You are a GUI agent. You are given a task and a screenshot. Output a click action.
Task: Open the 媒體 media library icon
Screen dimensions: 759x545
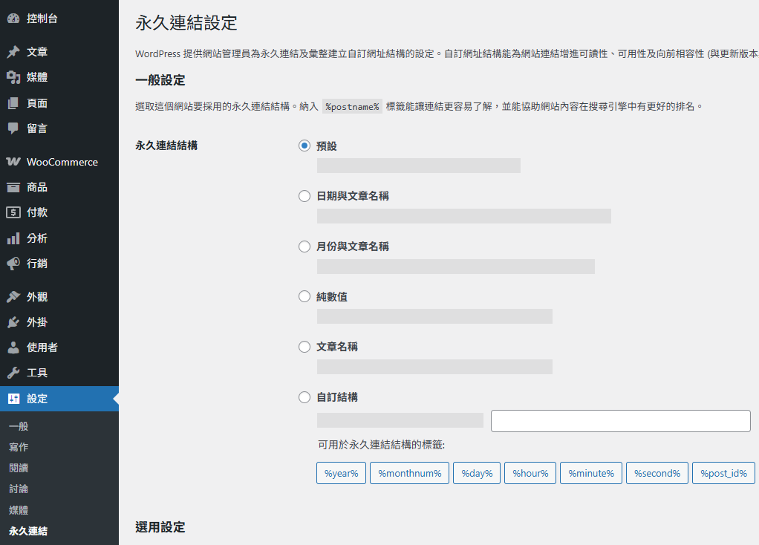13,77
